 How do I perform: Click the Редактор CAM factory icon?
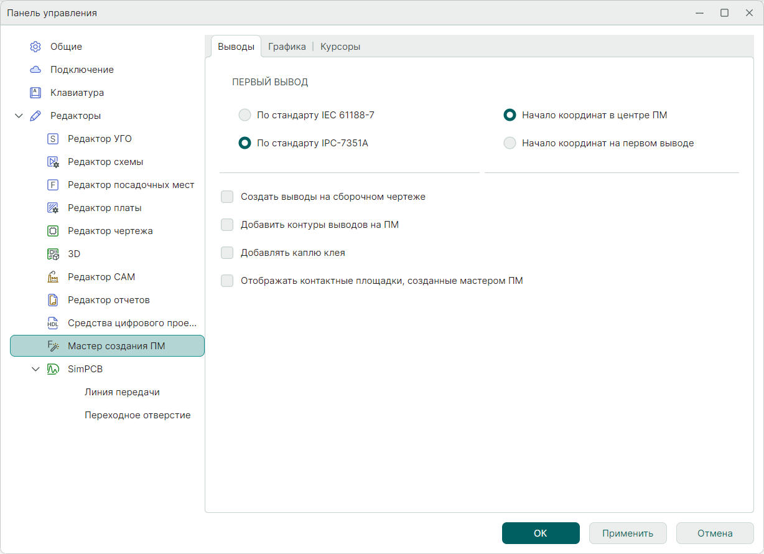pos(53,277)
